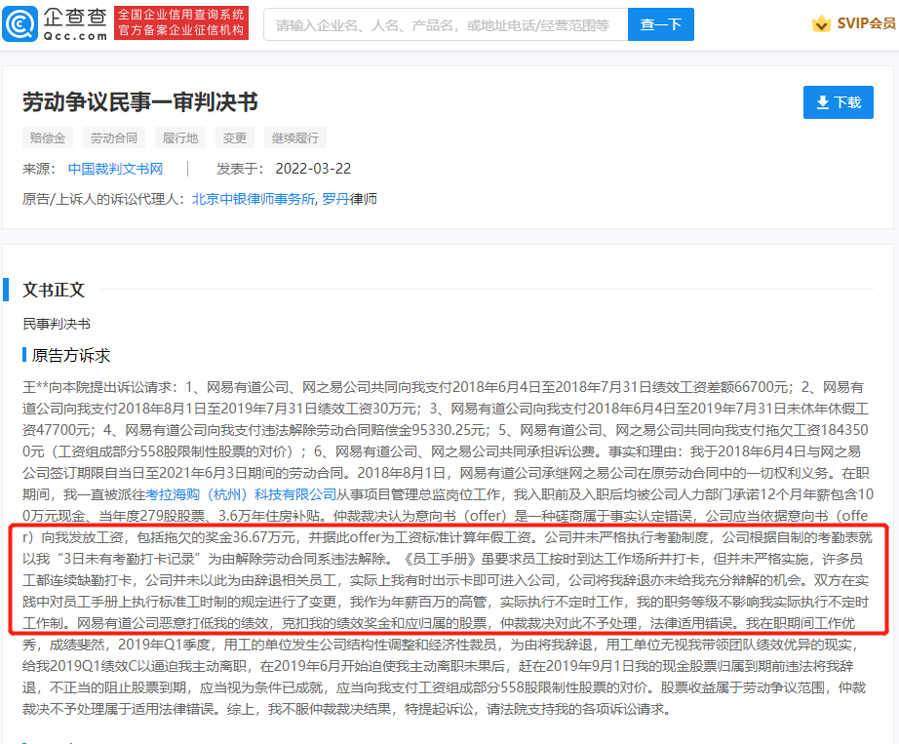Click the Qcc.com logo icon

(x=20, y=24)
